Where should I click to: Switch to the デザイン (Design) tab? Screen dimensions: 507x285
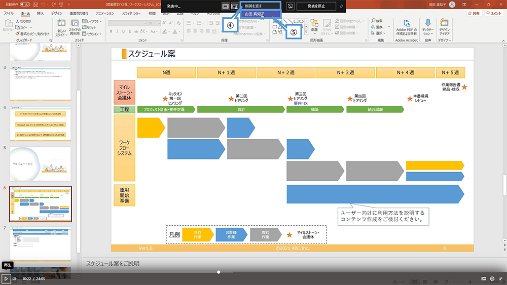(x=57, y=13)
